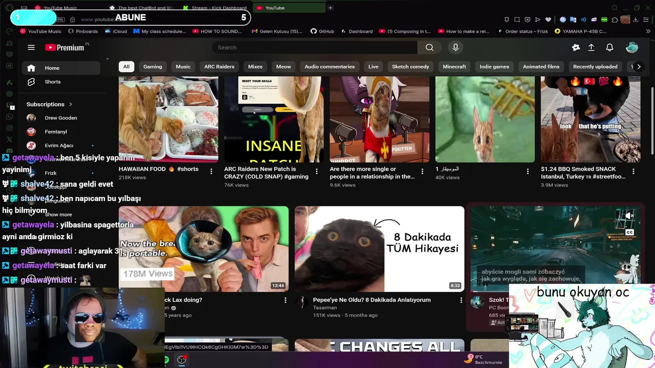Select the Audio commentaries chip
The height and width of the screenshot is (368, 655).
click(x=330, y=66)
